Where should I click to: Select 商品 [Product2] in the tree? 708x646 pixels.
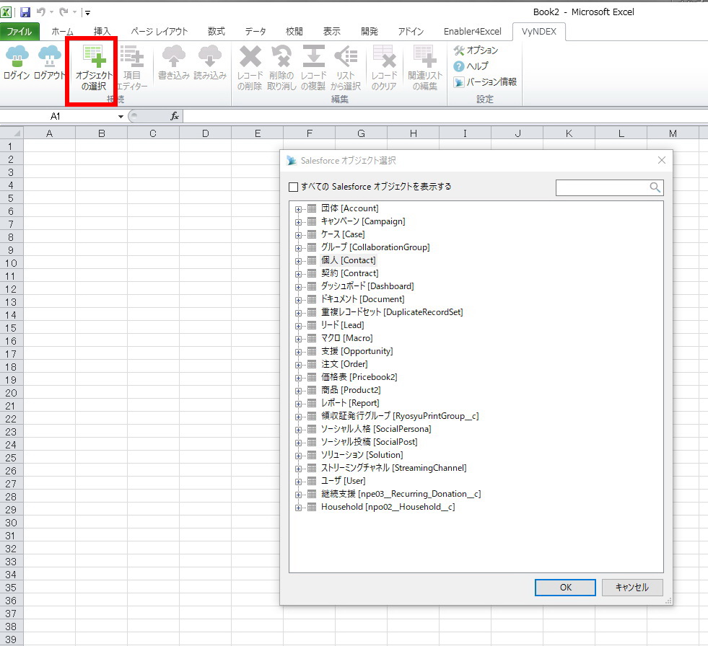coord(351,390)
